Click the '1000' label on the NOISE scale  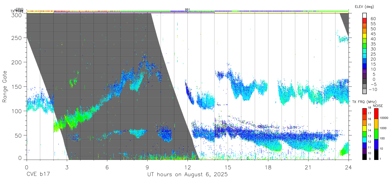383,128
